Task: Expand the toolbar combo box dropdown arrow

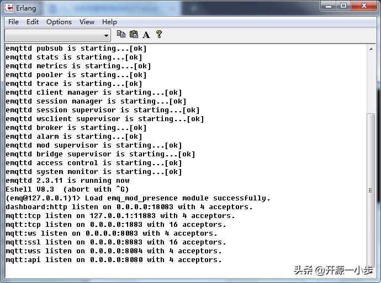Action: pos(106,36)
